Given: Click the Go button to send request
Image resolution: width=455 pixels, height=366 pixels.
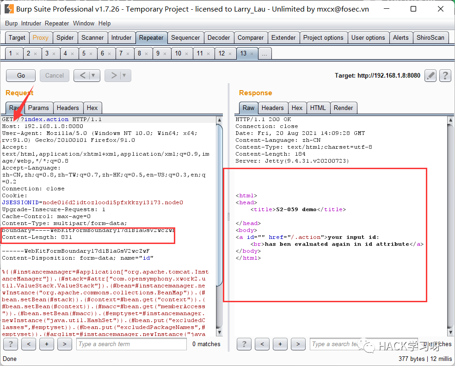Looking at the screenshot, I should (21, 76).
